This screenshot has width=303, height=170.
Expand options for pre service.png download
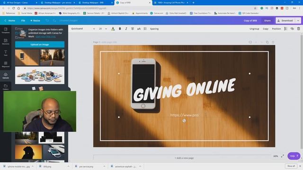104,166
